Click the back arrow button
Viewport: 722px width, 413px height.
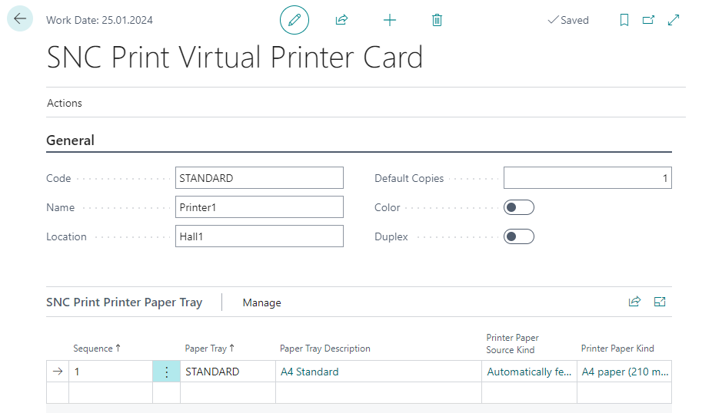tap(20, 19)
